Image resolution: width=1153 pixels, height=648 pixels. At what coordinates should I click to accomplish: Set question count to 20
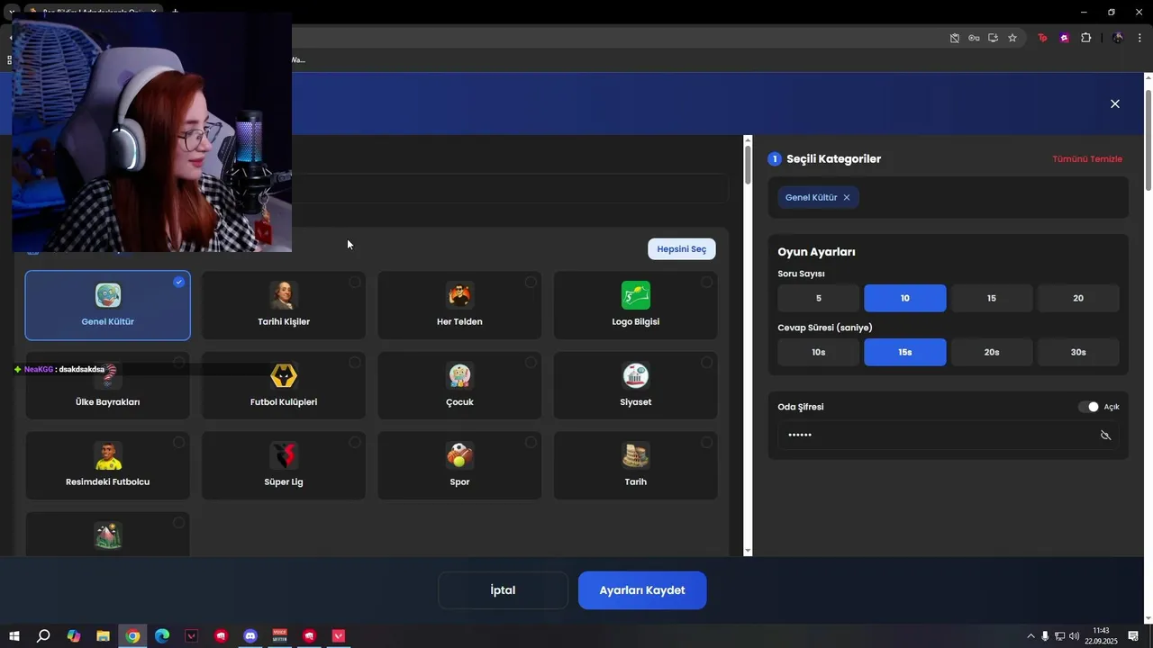pos(1078,298)
